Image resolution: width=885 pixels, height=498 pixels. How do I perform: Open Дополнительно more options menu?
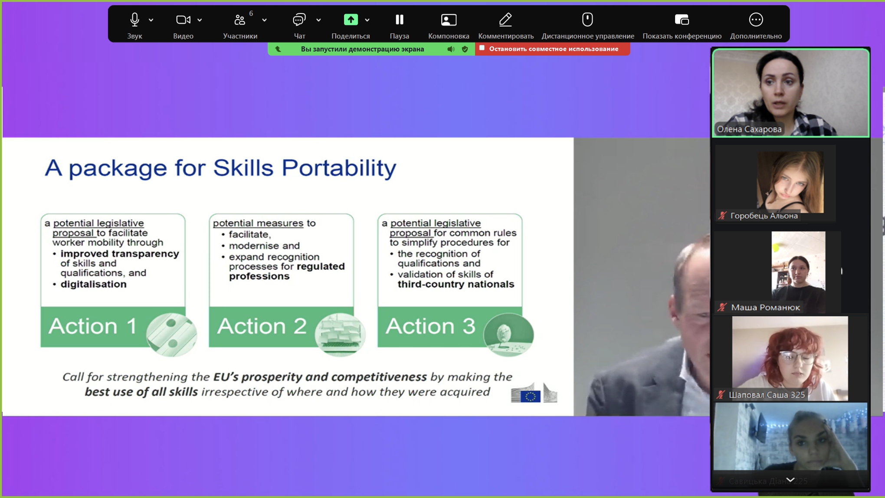point(755,20)
